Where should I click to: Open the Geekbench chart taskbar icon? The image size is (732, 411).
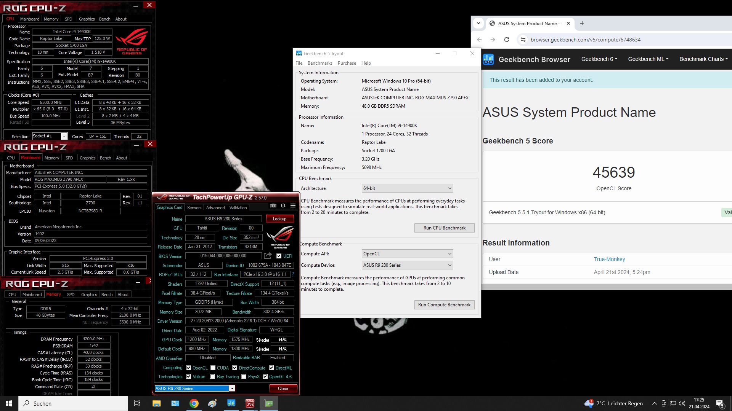[231, 403]
